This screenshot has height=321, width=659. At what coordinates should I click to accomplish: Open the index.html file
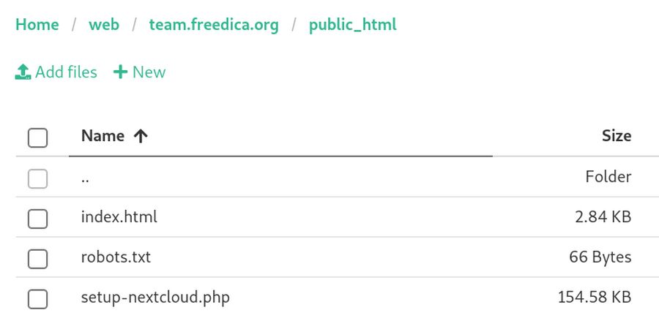point(119,217)
